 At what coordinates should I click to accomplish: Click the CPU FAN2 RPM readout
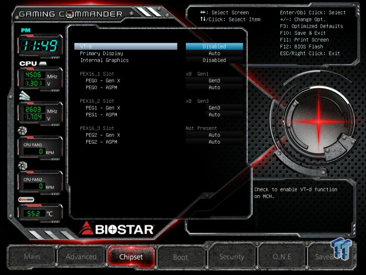(34, 186)
